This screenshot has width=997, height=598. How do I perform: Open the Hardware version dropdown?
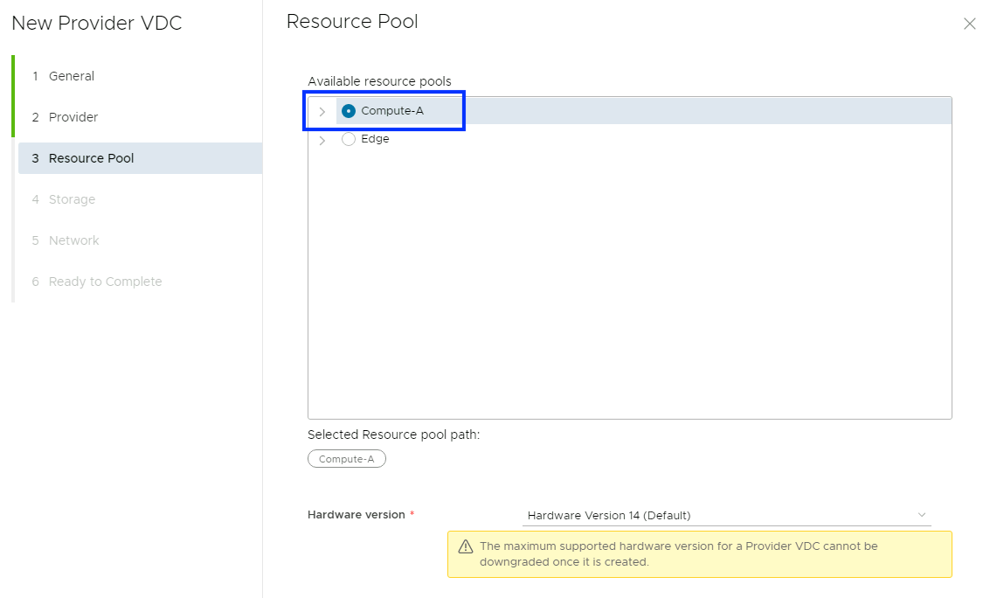(x=725, y=515)
